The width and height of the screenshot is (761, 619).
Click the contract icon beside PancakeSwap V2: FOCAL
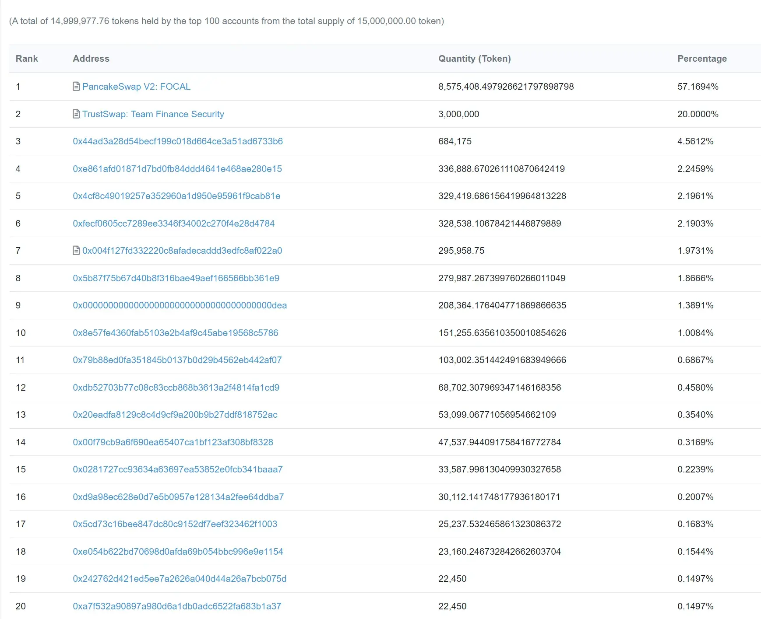(76, 87)
